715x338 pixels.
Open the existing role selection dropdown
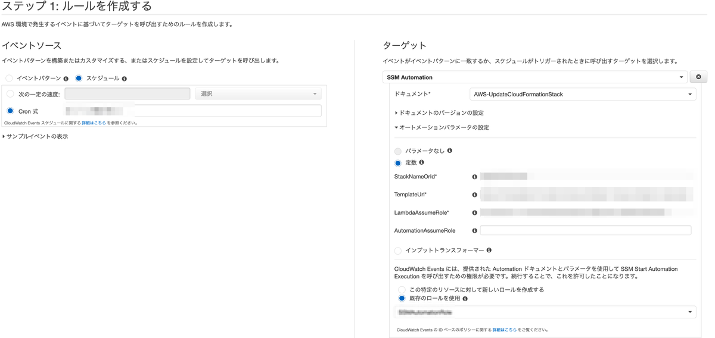pos(545,312)
